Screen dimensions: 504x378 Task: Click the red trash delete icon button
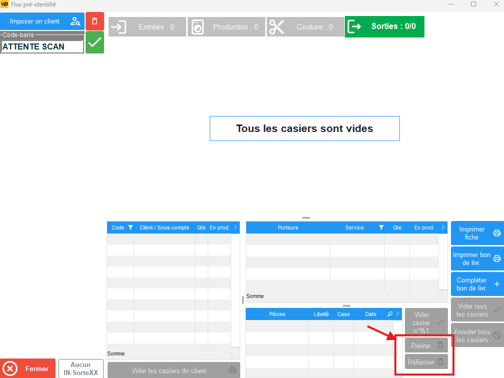95,21
